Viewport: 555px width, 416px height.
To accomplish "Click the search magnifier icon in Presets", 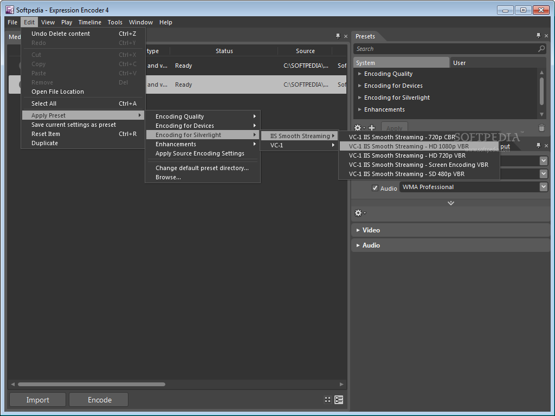I will click(x=541, y=49).
